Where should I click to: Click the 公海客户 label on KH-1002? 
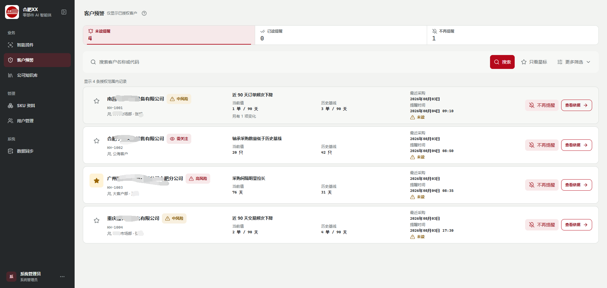point(120,154)
